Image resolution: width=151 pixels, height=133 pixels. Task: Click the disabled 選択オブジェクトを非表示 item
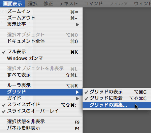click(x=41, y=69)
